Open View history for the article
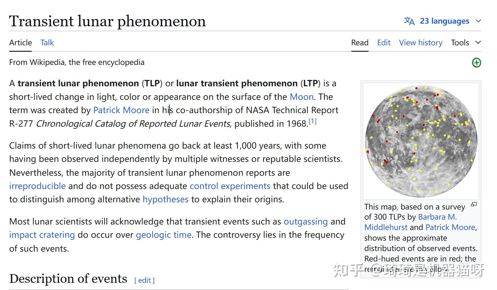Viewport: 497px width, 290px height. coord(420,42)
